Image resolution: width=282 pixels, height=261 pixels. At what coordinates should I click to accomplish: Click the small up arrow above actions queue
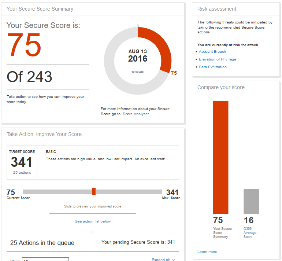click(x=93, y=232)
